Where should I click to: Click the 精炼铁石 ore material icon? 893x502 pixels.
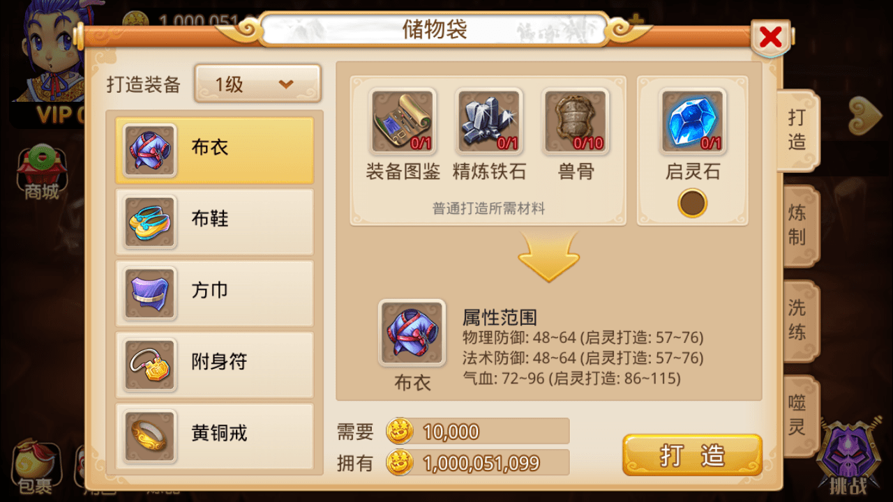pyautogui.click(x=489, y=121)
